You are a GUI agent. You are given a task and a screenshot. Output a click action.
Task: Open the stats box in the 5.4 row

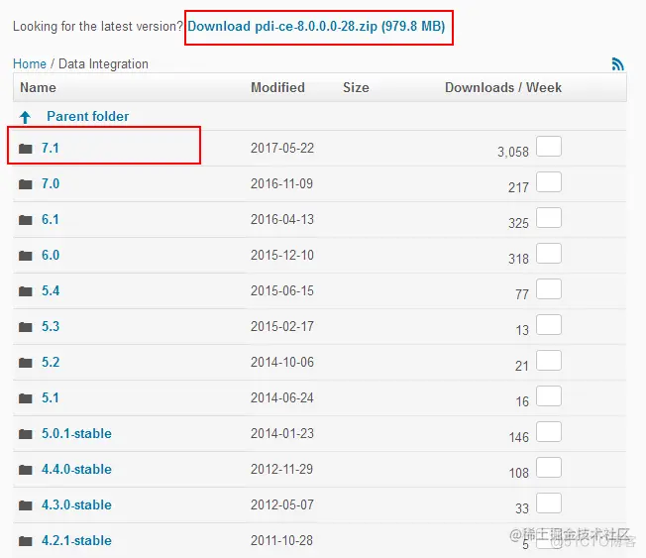pos(549,288)
